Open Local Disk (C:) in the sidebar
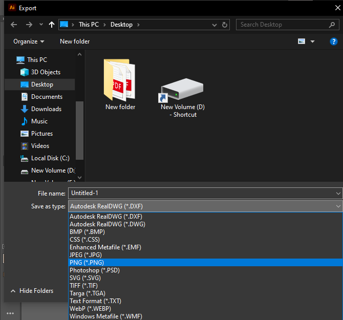 (45, 158)
